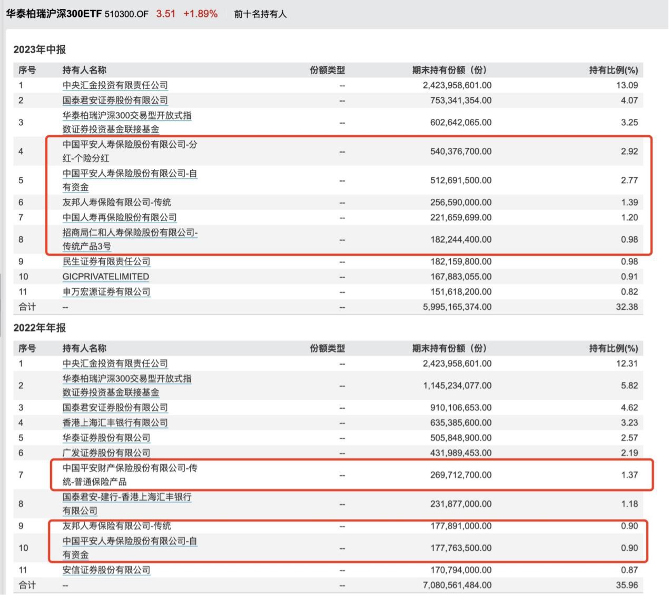Click the 3.51 price value in the title bar
Screen dimensions: 671x596
coord(165,14)
